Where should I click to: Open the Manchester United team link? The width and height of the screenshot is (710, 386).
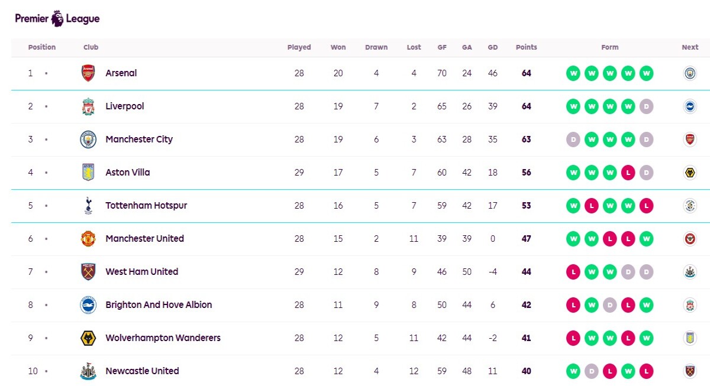pyautogui.click(x=144, y=239)
